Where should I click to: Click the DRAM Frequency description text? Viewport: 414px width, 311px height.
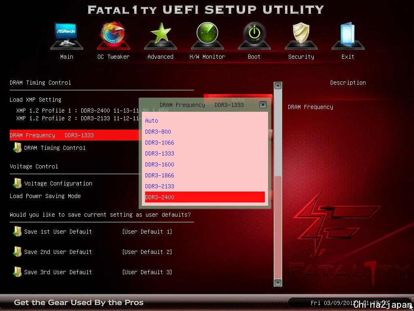point(310,107)
